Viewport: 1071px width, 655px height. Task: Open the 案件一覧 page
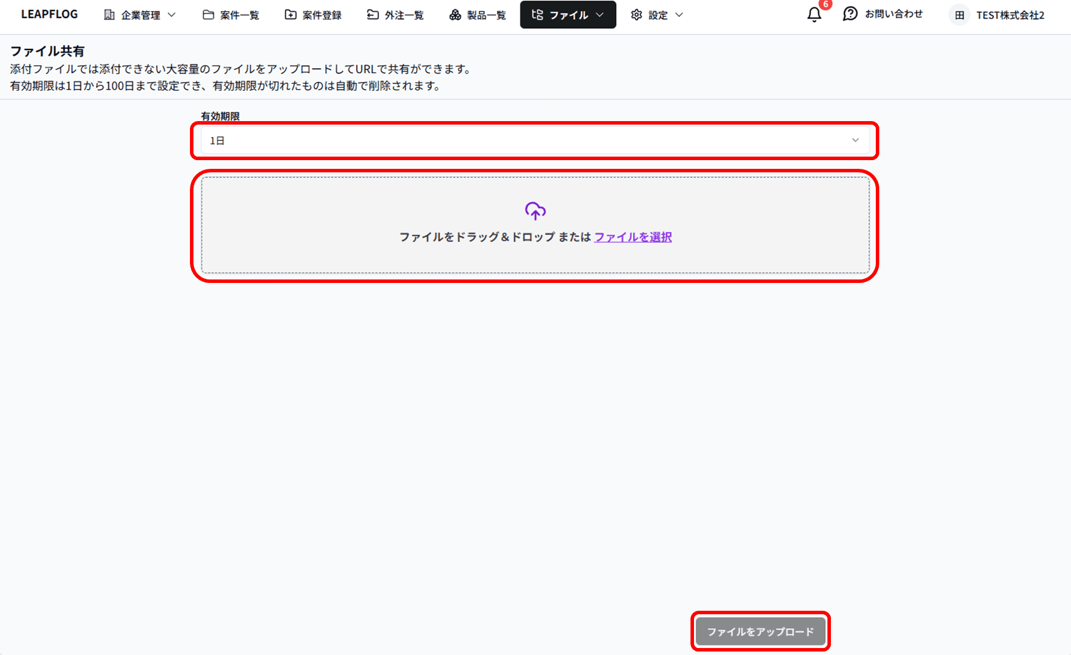[x=231, y=15]
